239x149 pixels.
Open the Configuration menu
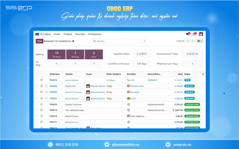[95, 34]
